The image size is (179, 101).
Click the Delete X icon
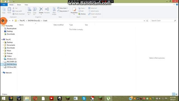(x=41, y=9)
